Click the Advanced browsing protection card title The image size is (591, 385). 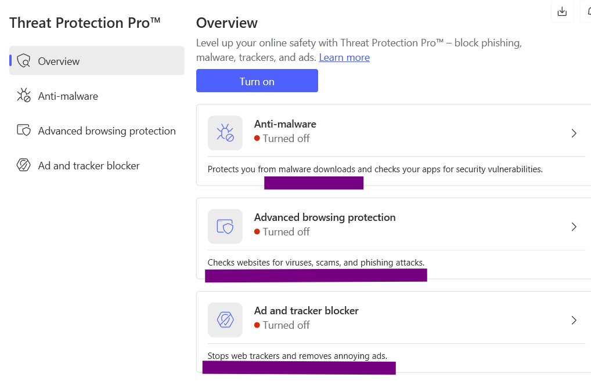[325, 217]
